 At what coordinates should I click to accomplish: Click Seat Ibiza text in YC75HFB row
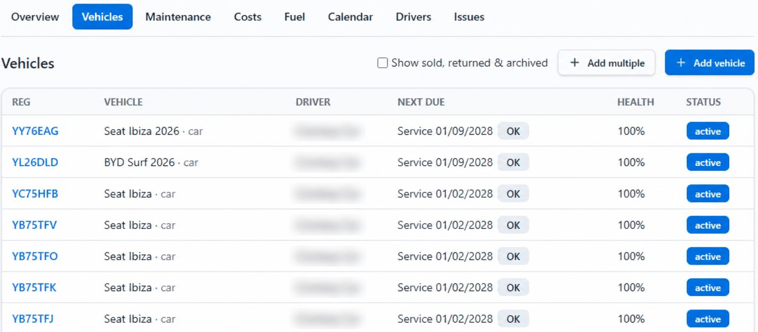tap(128, 194)
